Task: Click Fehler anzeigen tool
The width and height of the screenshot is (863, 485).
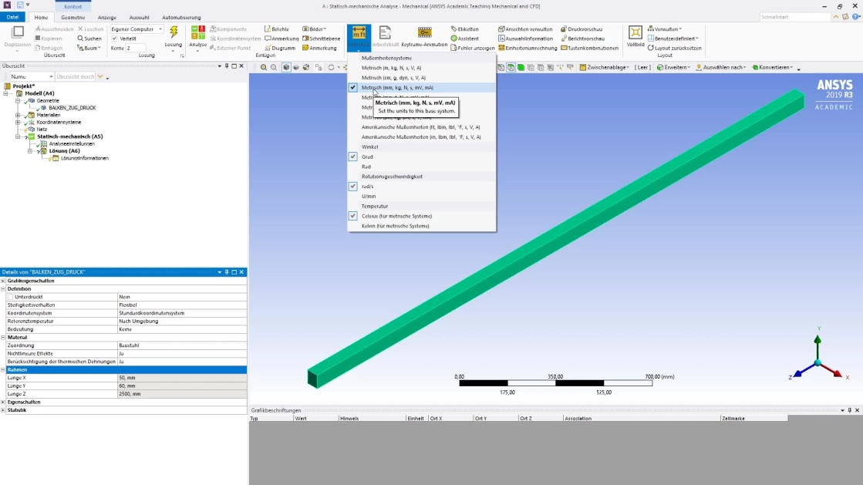Action: tap(472, 48)
